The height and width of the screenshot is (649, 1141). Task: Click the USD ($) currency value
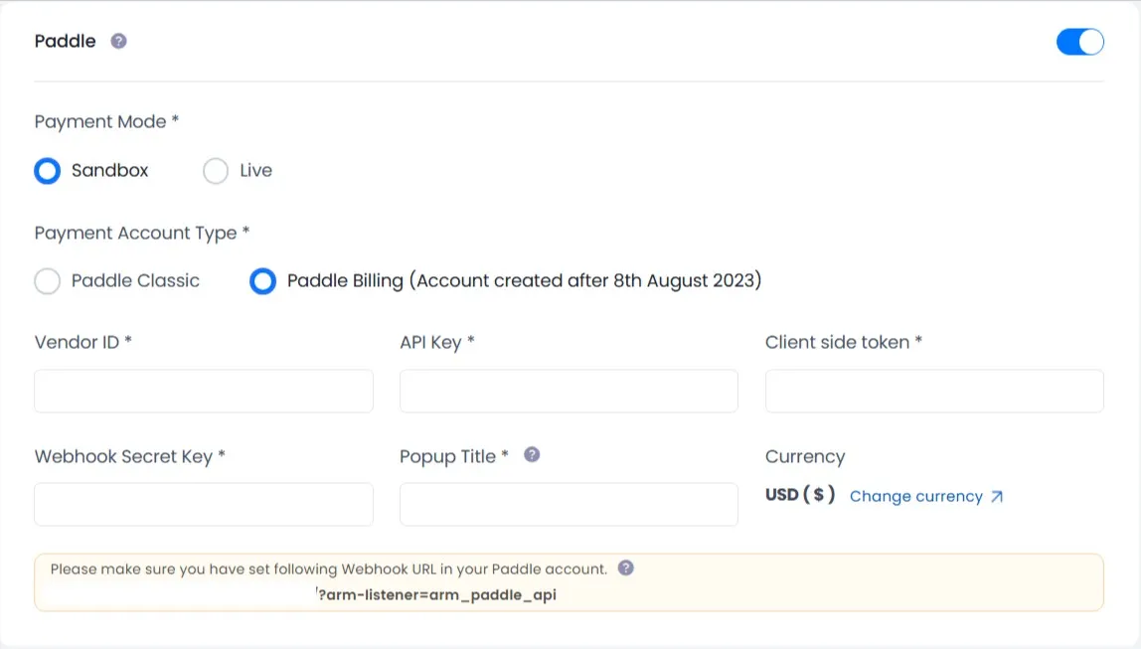800,495
